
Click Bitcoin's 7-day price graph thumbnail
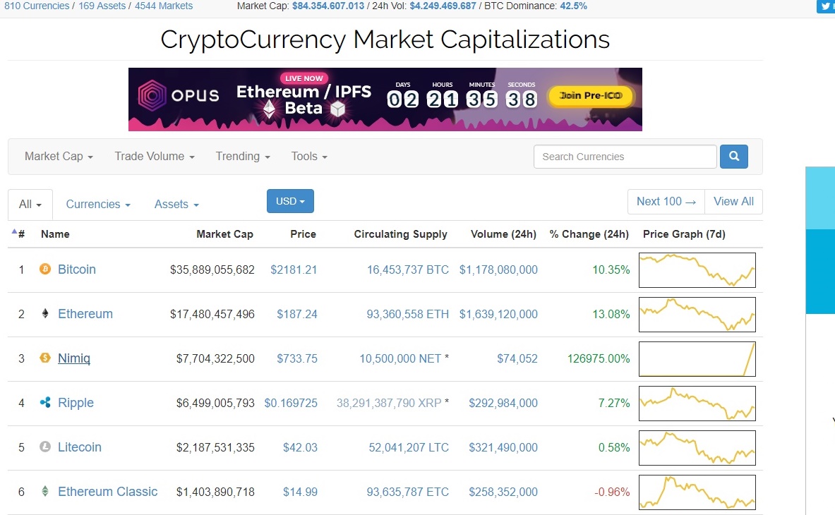[x=697, y=269]
